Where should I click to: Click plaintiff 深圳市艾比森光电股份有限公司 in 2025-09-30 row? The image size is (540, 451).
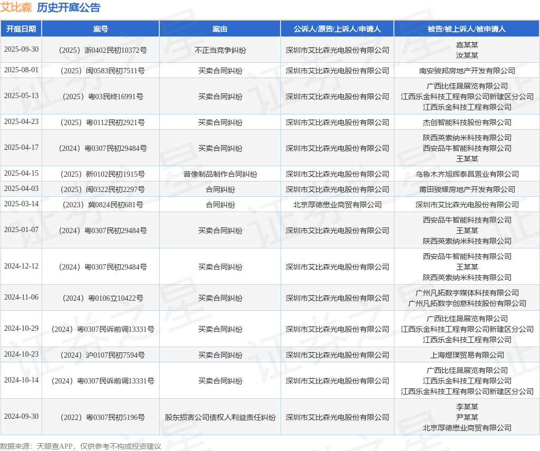point(337,50)
